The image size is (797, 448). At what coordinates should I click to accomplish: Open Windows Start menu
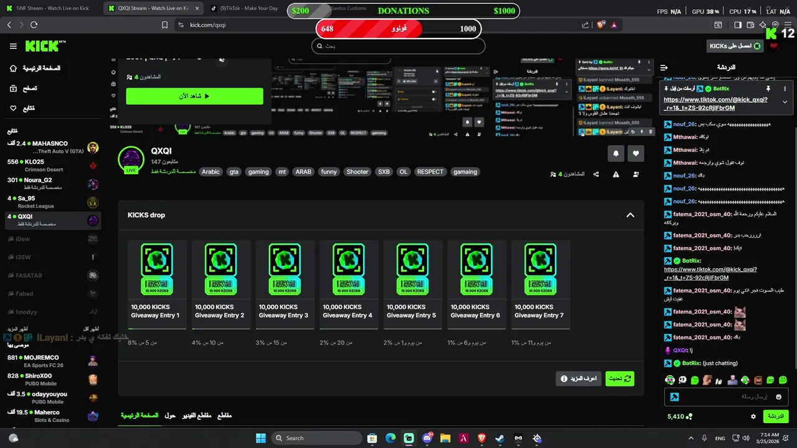(261, 438)
